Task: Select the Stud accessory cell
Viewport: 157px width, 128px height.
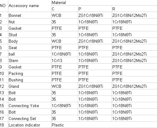Action: coord(30,35)
